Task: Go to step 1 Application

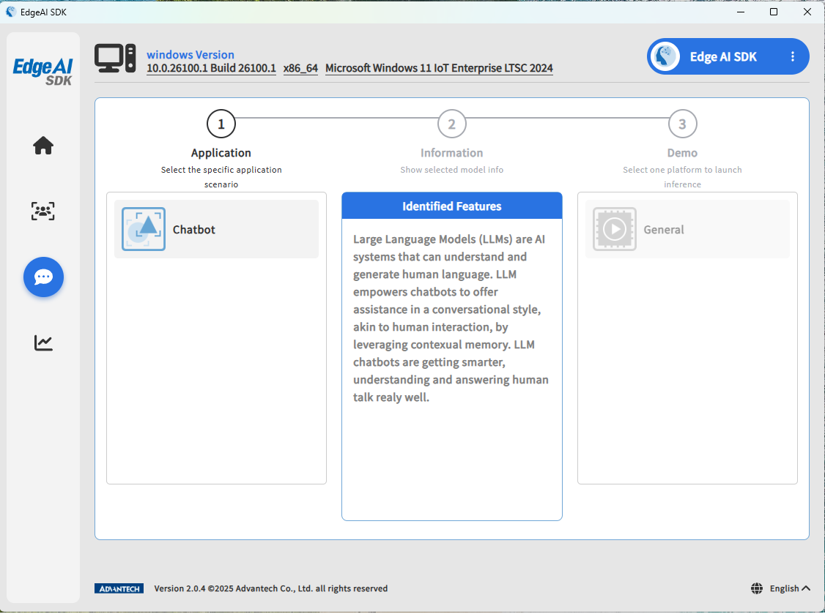Action: [x=221, y=124]
